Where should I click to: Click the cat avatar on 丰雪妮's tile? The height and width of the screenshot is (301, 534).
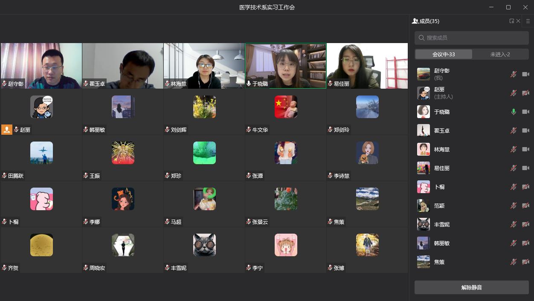tap(204, 245)
